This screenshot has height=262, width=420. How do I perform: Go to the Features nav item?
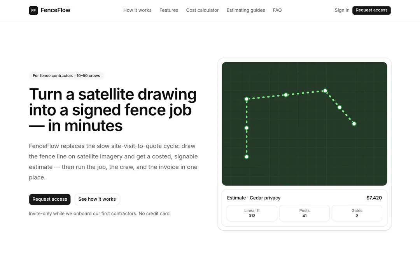tap(169, 10)
